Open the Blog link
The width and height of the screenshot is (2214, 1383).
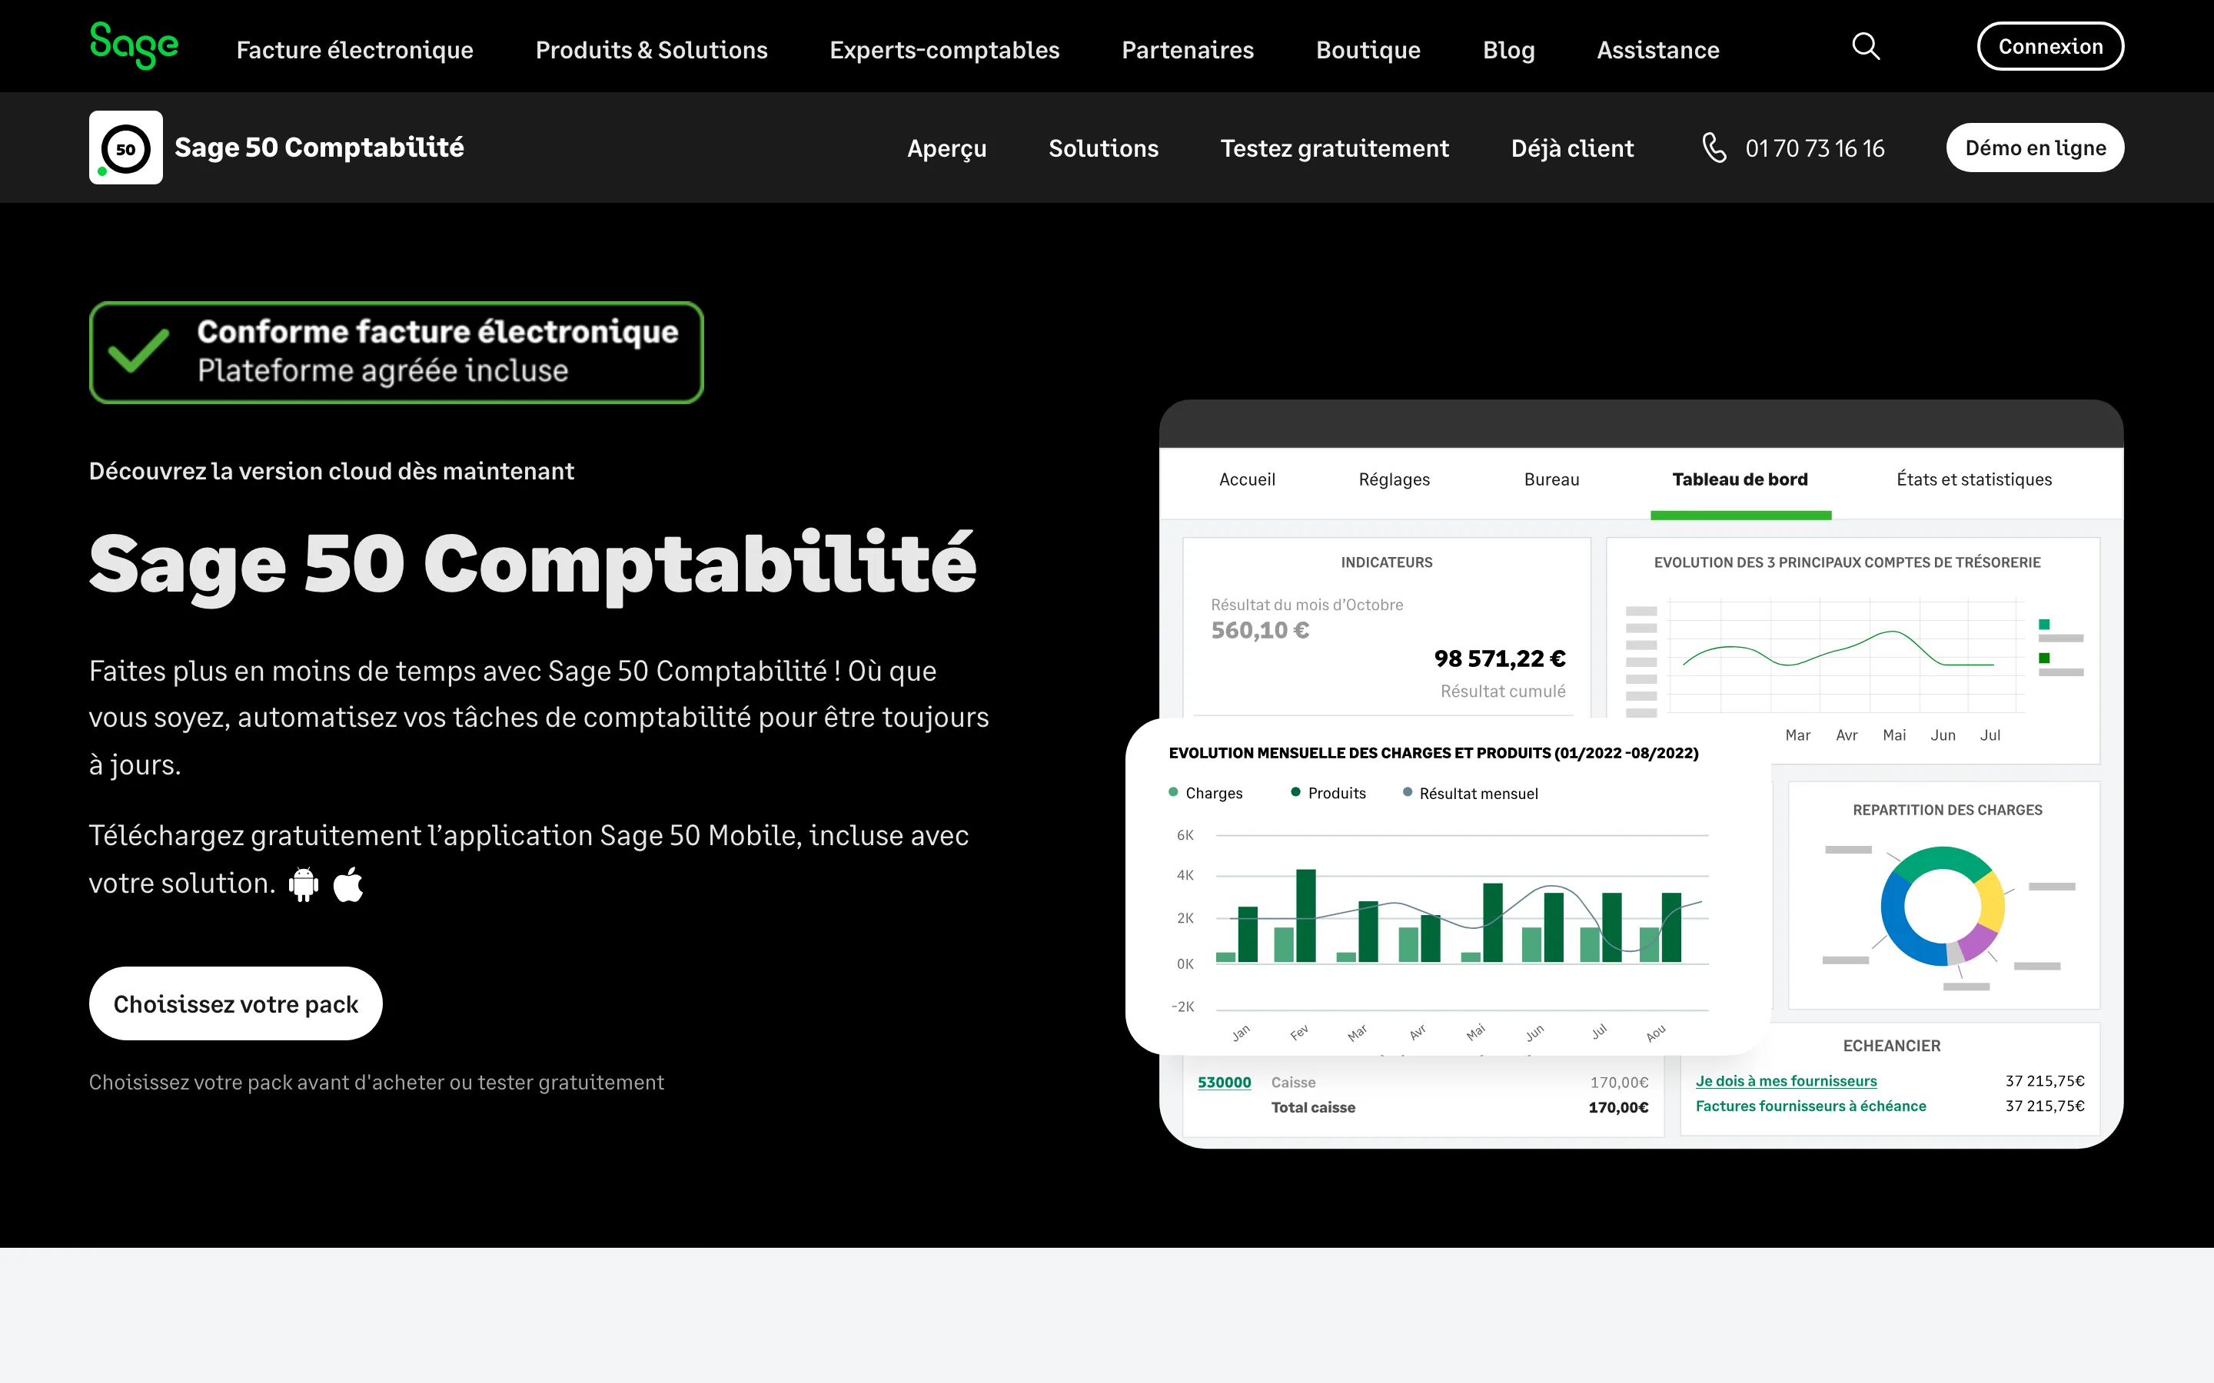[1508, 49]
